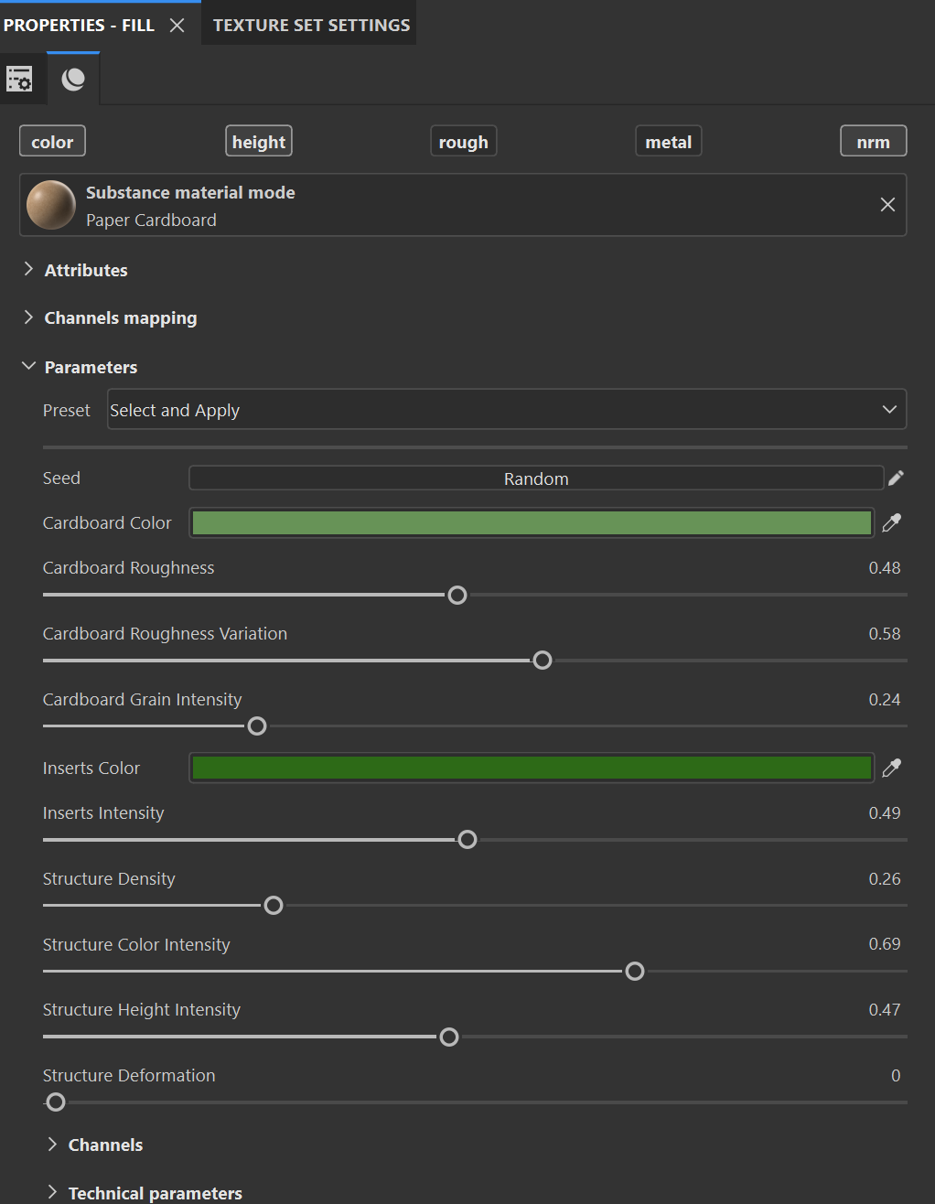Open the fill settings list icon tab
This screenshot has height=1204, width=935.
pos(19,80)
